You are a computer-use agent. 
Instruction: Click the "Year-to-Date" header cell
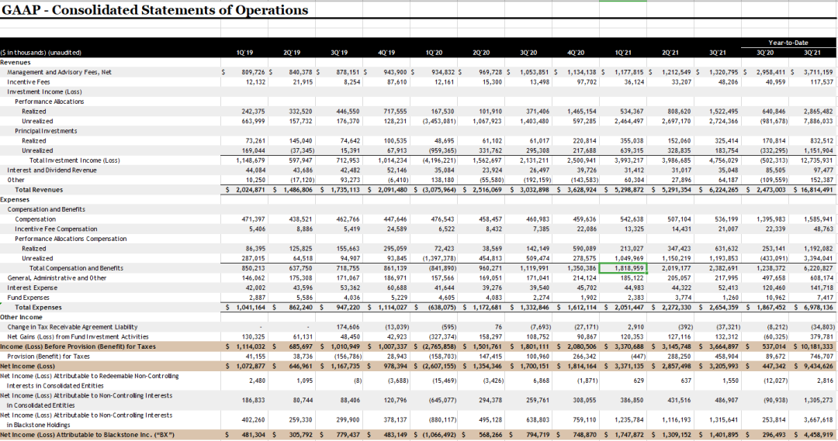click(788, 43)
